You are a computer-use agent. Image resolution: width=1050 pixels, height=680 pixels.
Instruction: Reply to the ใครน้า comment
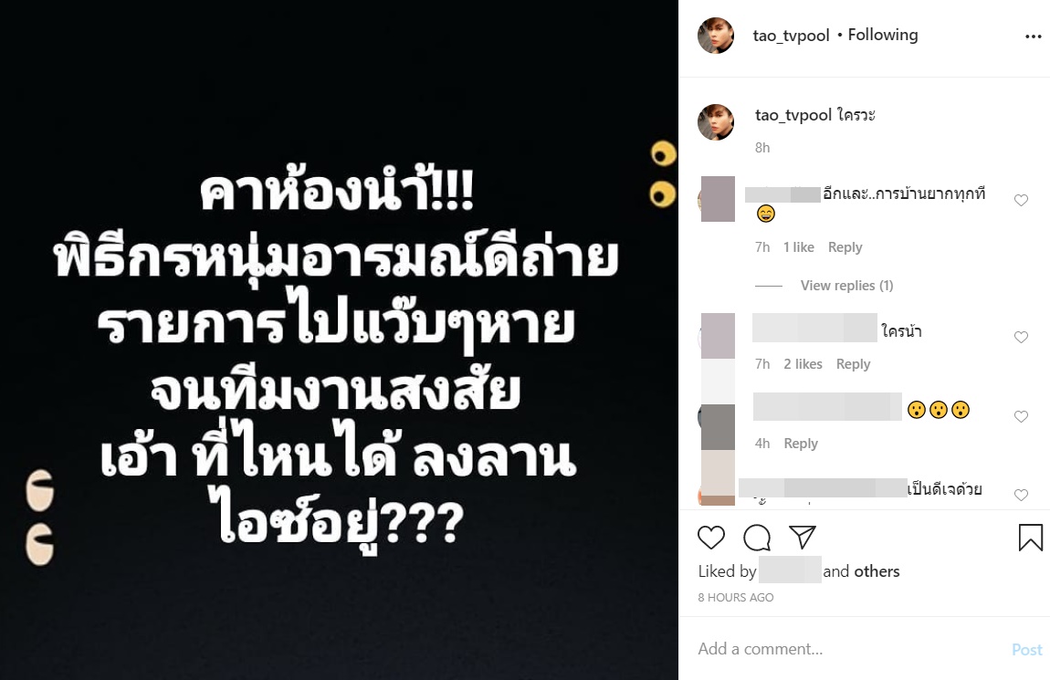pos(853,364)
